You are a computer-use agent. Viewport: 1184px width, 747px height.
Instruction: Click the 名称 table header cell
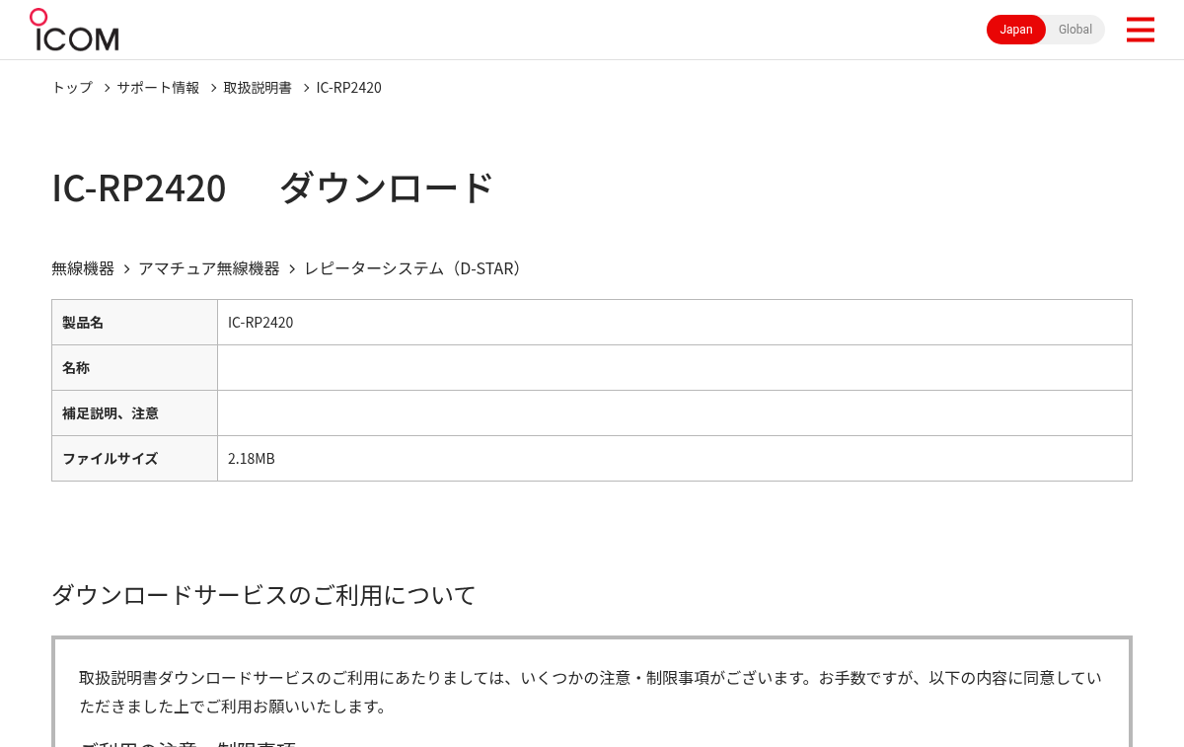[134, 368]
